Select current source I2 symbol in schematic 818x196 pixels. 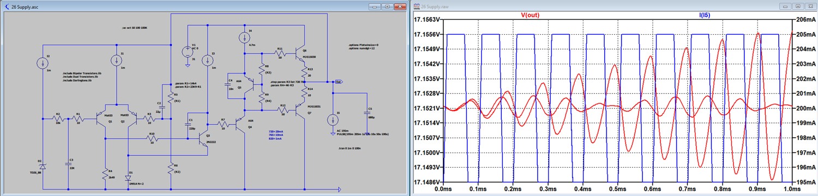coord(43,63)
